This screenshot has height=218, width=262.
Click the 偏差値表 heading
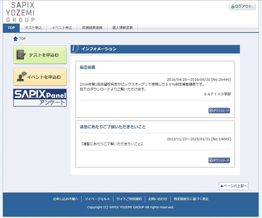(87, 67)
